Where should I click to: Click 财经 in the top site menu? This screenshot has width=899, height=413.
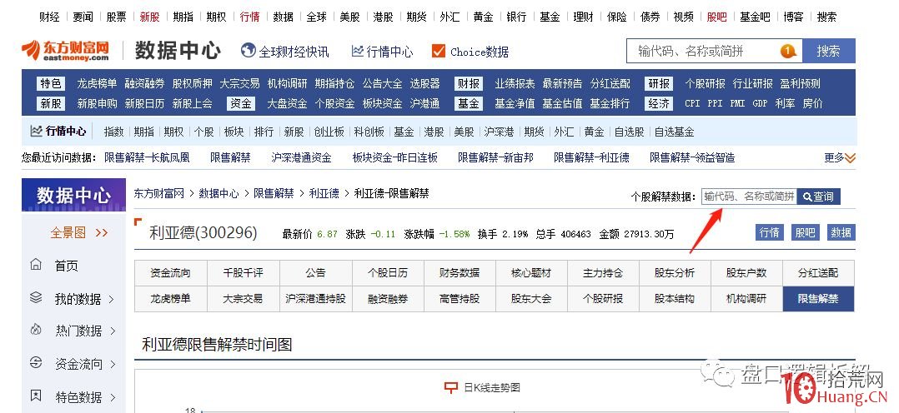point(49,17)
